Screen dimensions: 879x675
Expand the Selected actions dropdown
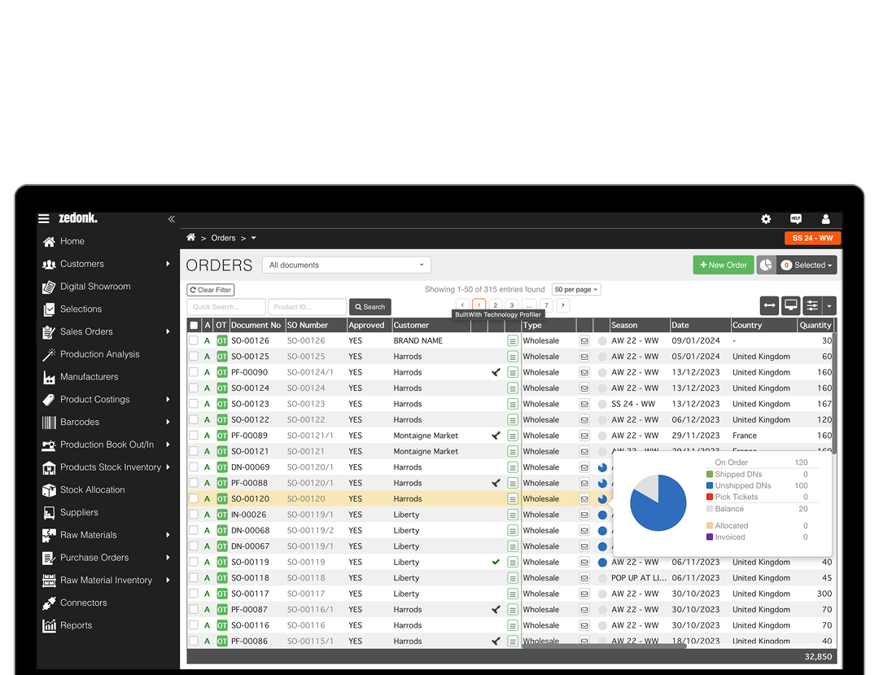pyautogui.click(x=807, y=265)
